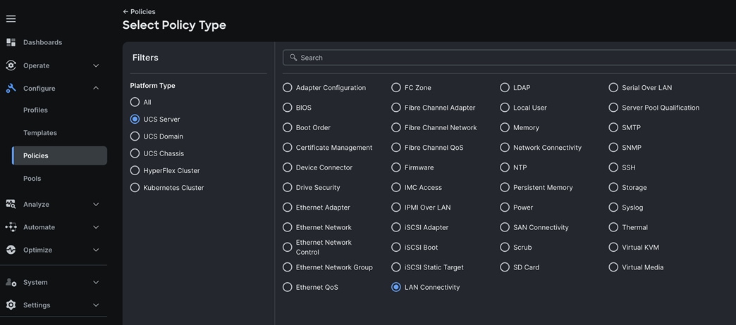Select the HyperFlex Cluster platform filter

coord(135,170)
